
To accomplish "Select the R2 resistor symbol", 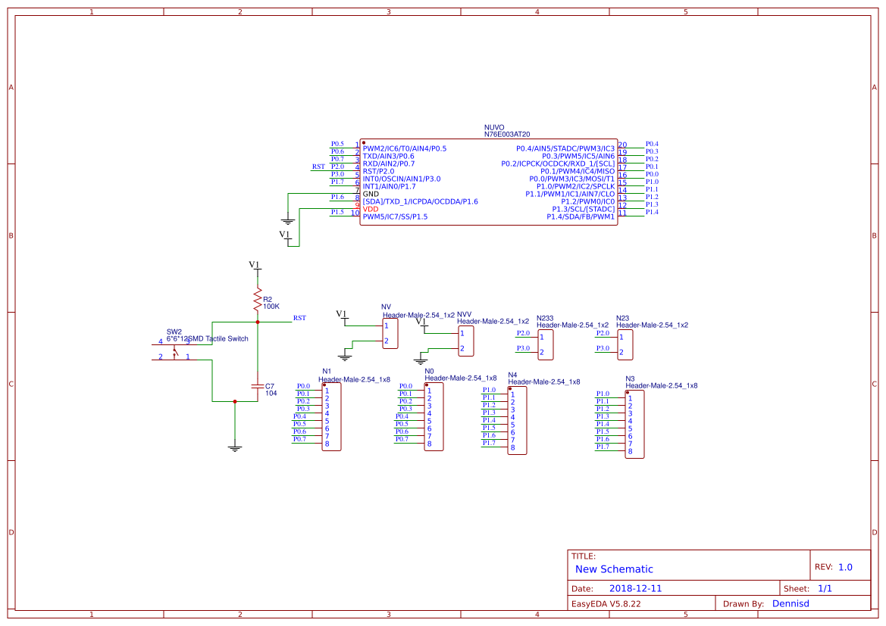I will [x=258, y=300].
